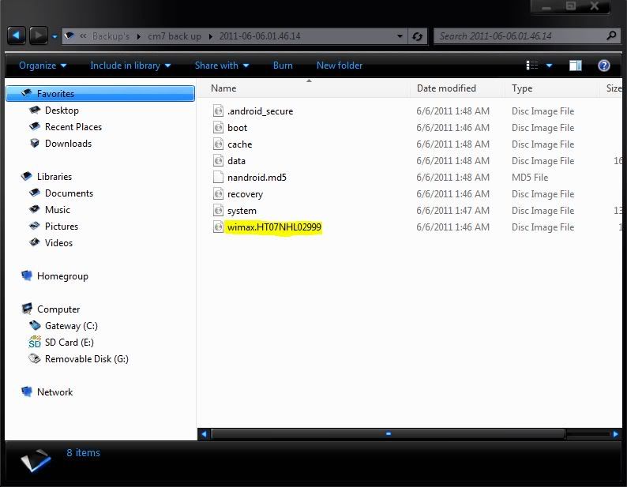This screenshot has height=487, width=627.
Task: Click the SD Card (E:) drive icon
Action: tap(35, 343)
